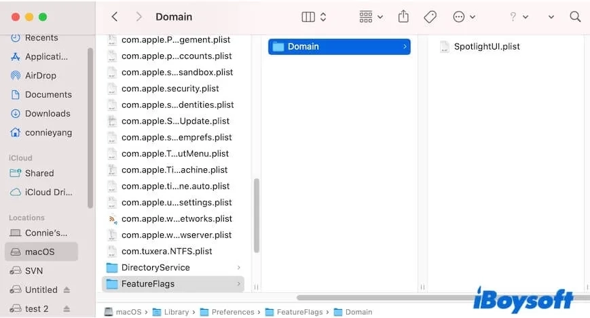The width and height of the screenshot is (590, 318).
Task: Open the ellipsis Action menu dropdown
Action: pyautogui.click(x=464, y=17)
